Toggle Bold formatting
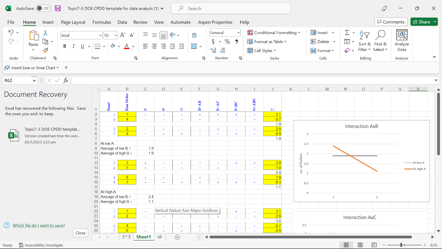Viewport: 442px width, 249px height. [x=65, y=46]
